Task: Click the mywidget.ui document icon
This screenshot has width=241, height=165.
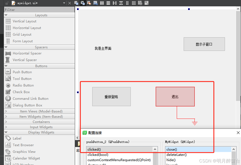Action: [14, 3]
